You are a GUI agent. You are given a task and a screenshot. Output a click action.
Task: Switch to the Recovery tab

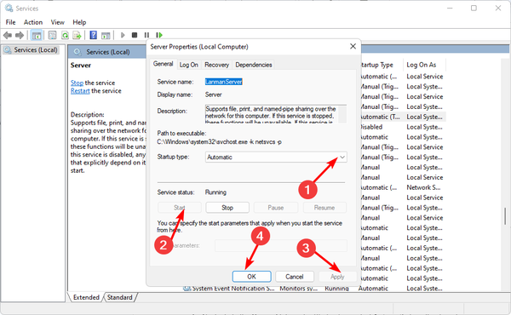[216, 65]
